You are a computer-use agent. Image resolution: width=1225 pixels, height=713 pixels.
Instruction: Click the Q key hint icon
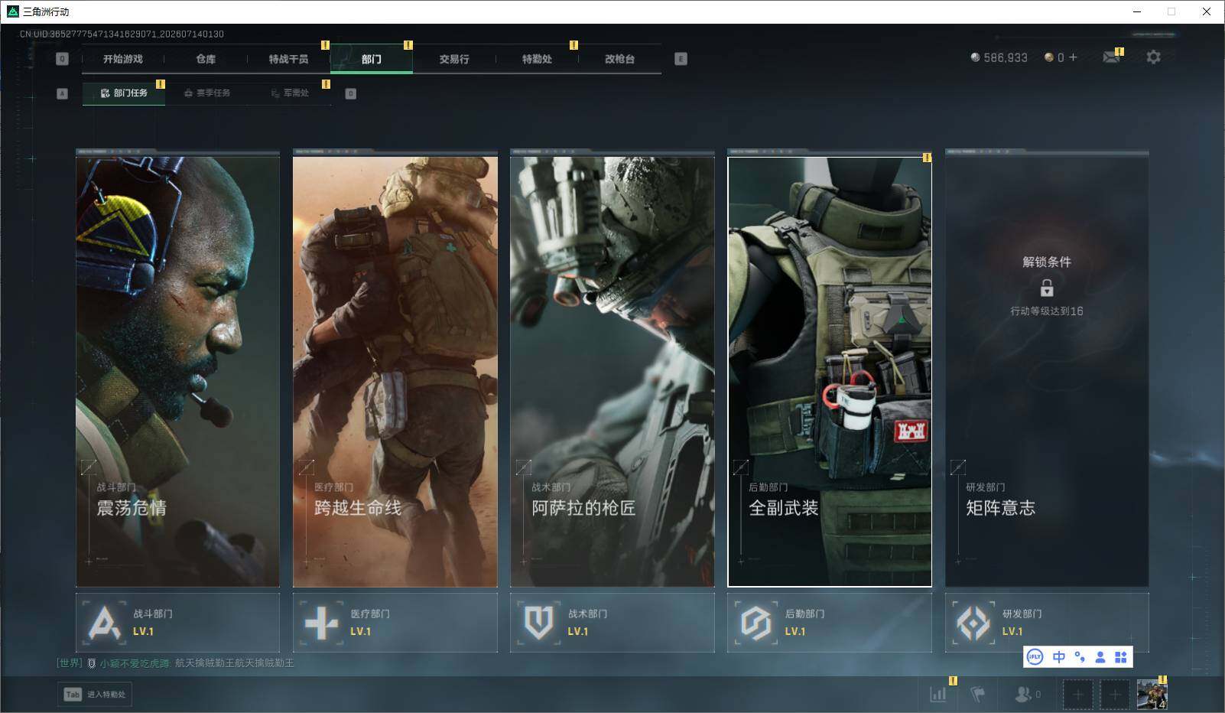tap(63, 59)
